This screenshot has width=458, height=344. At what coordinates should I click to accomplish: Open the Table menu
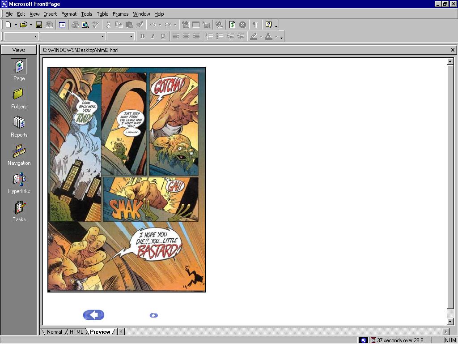(x=102, y=14)
